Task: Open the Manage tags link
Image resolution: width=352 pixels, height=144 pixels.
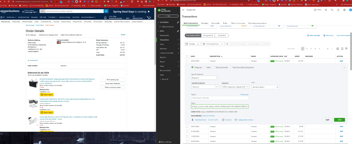Action: (x=245, y=95)
